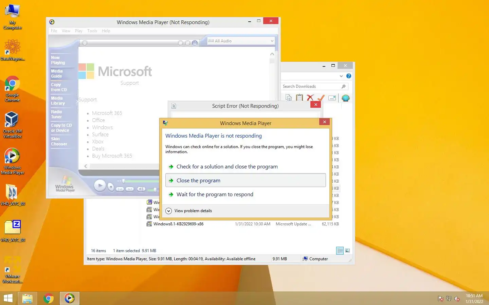Click the Surface link
489x305 pixels.
pos(100,135)
